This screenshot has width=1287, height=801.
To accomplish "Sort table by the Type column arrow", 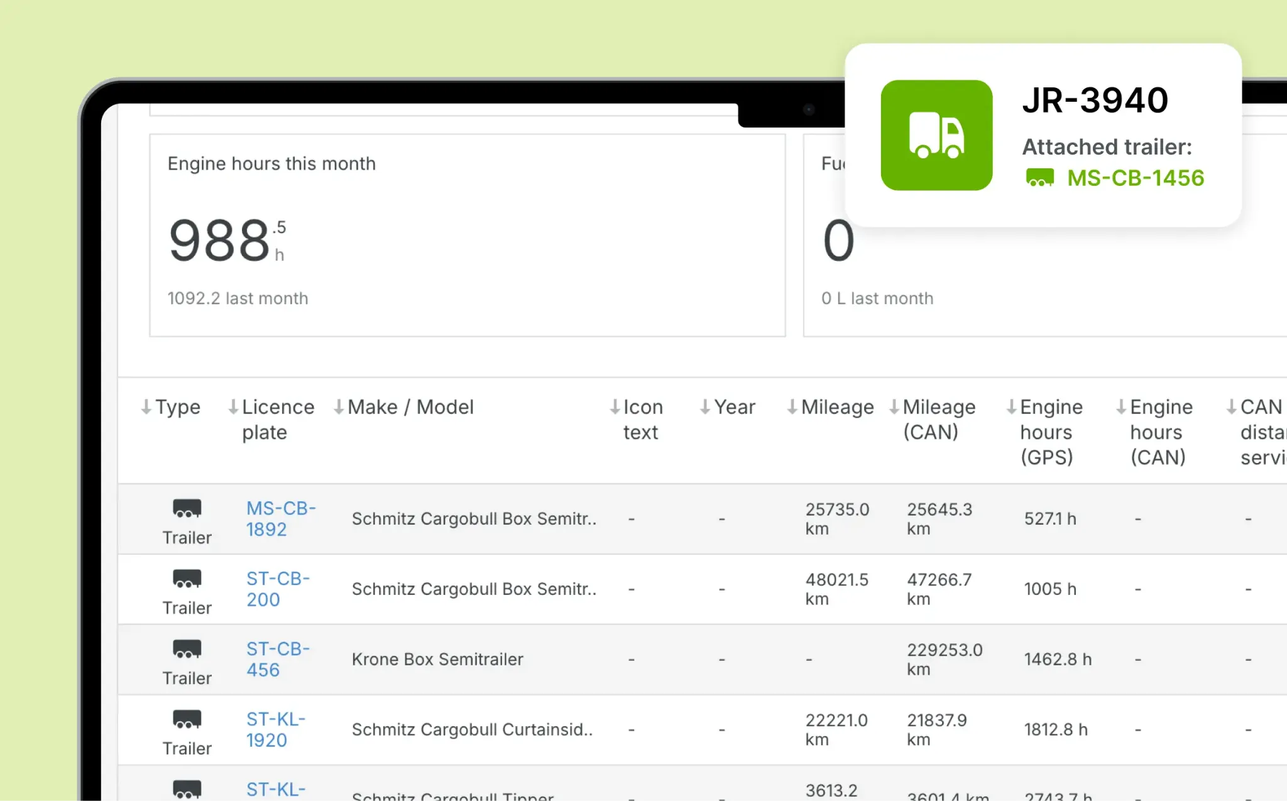I will coord(146,407).
